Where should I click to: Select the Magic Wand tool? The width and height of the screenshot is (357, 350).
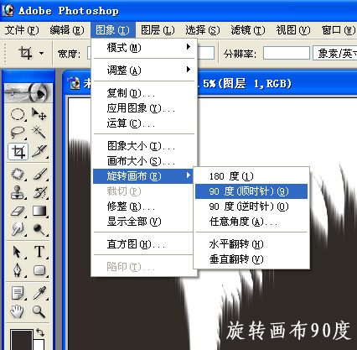(x=39, y=133)
